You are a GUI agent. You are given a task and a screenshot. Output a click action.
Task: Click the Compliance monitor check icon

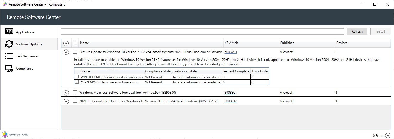pyautogui.click(x=9, y=68)
